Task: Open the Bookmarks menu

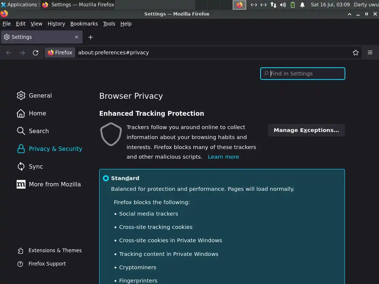Action: [84, 24]
